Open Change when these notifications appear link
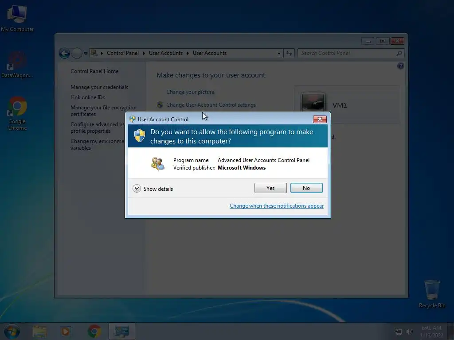This screenshot has width=454, height=340. pos(277,206)
